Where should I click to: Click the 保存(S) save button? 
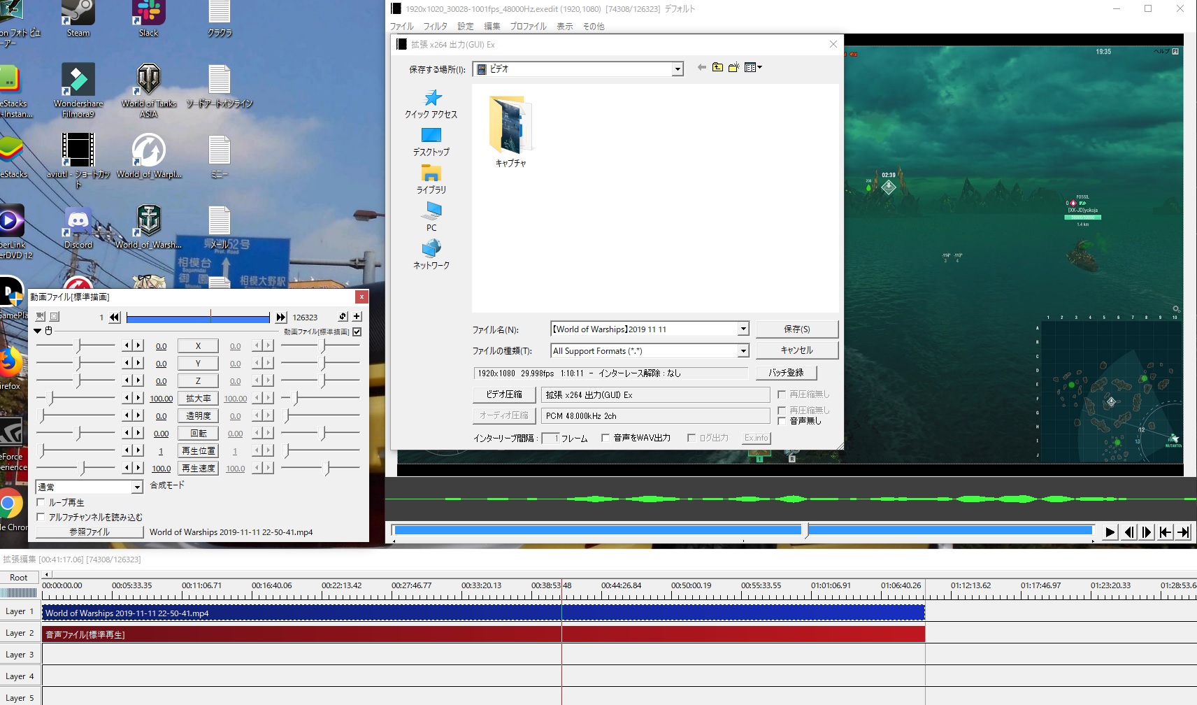[796, 329]
